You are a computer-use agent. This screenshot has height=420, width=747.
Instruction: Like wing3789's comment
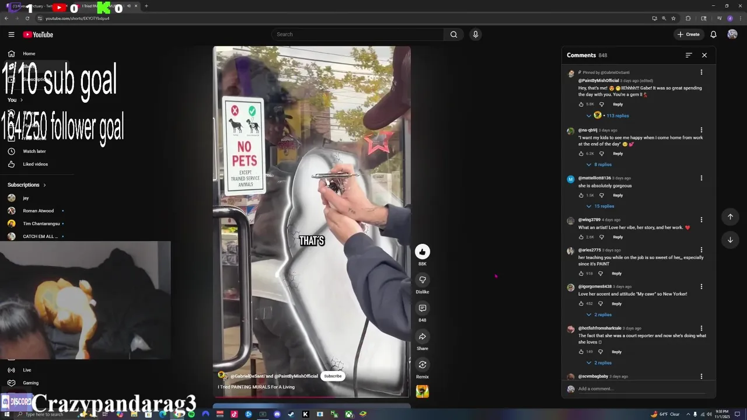coord(581,237)
